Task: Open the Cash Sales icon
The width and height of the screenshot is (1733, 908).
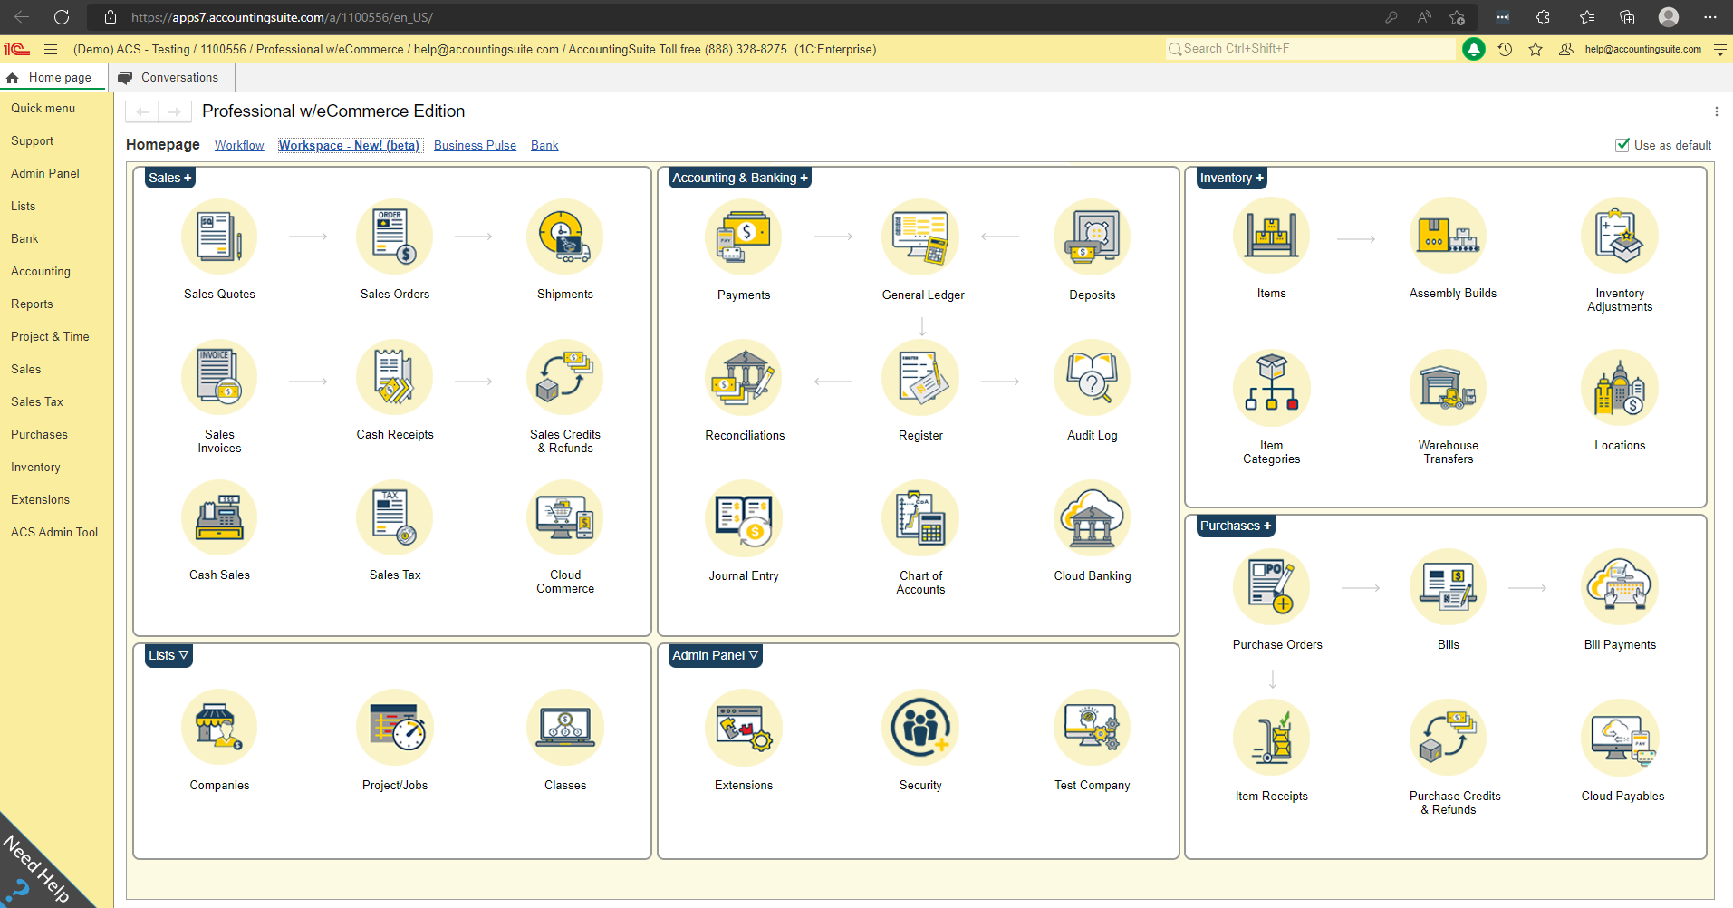Action: point(219,517)
